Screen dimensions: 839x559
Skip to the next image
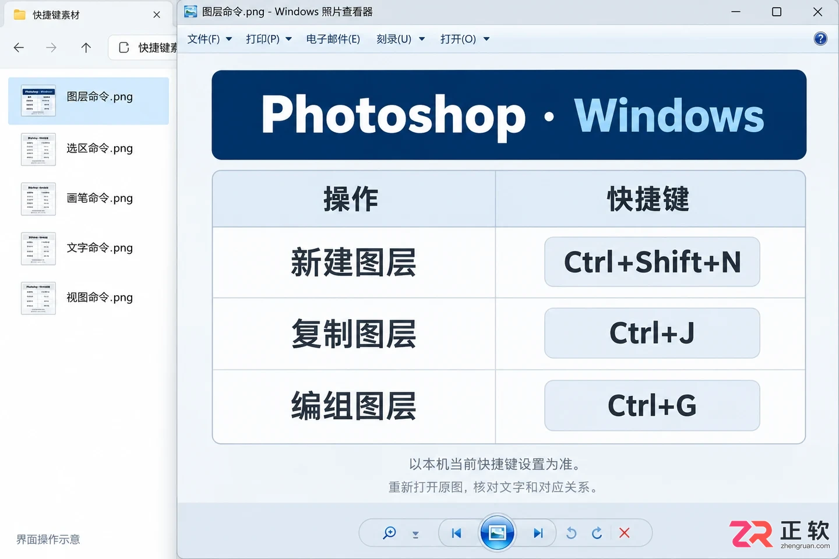coord(538,533)
